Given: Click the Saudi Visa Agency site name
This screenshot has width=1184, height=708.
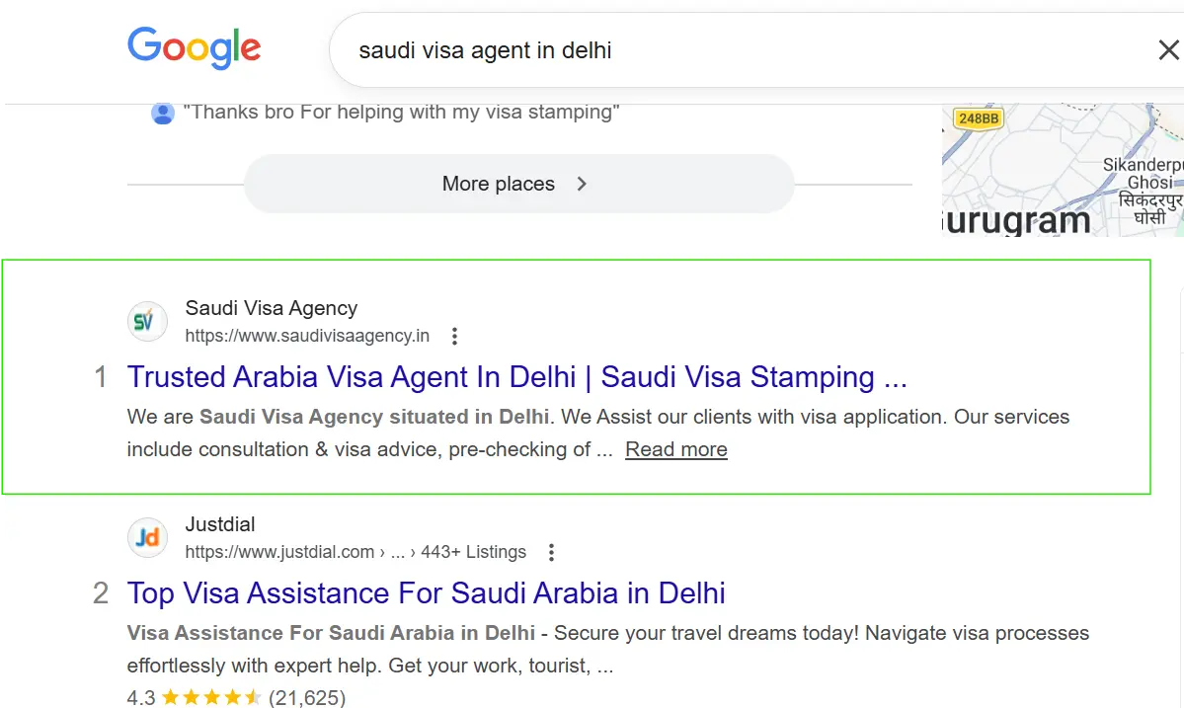Looking at the screenshot, I should 272,308.
